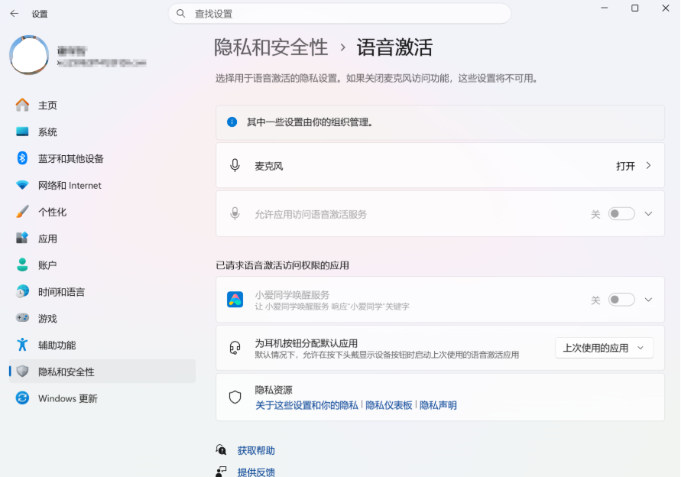Click the 主页 home icon
The image size is (681, 477).
22,105
